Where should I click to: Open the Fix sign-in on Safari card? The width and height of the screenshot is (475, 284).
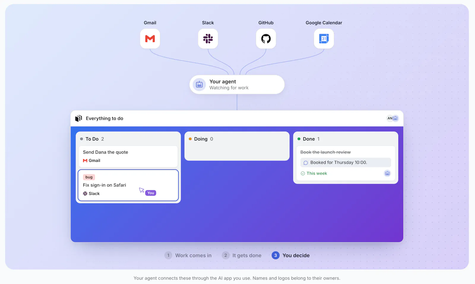point(128,185)
